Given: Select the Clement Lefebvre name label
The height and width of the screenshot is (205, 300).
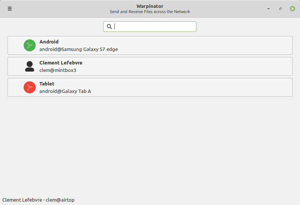Looking at the screenshot, I should (x=61, y=63).
